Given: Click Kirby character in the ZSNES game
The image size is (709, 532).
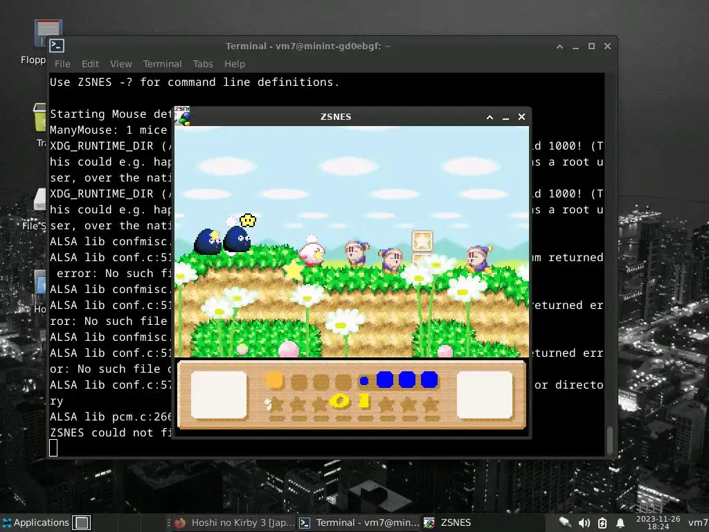Looking at the screenshot, I should pos(312,251).
